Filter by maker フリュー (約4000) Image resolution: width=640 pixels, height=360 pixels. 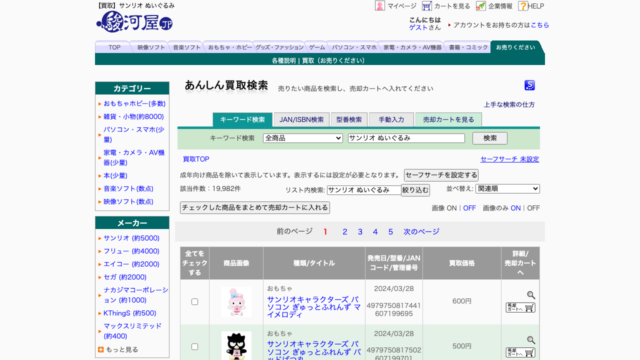131,251
